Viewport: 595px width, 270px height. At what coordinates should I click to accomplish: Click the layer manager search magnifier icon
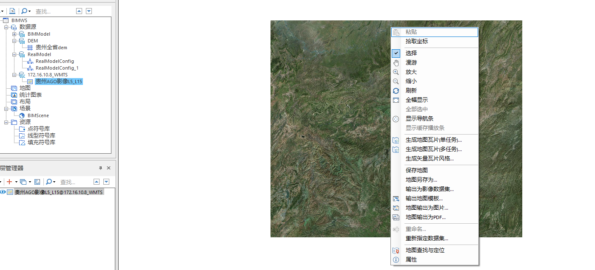click(x=49, y=182)
